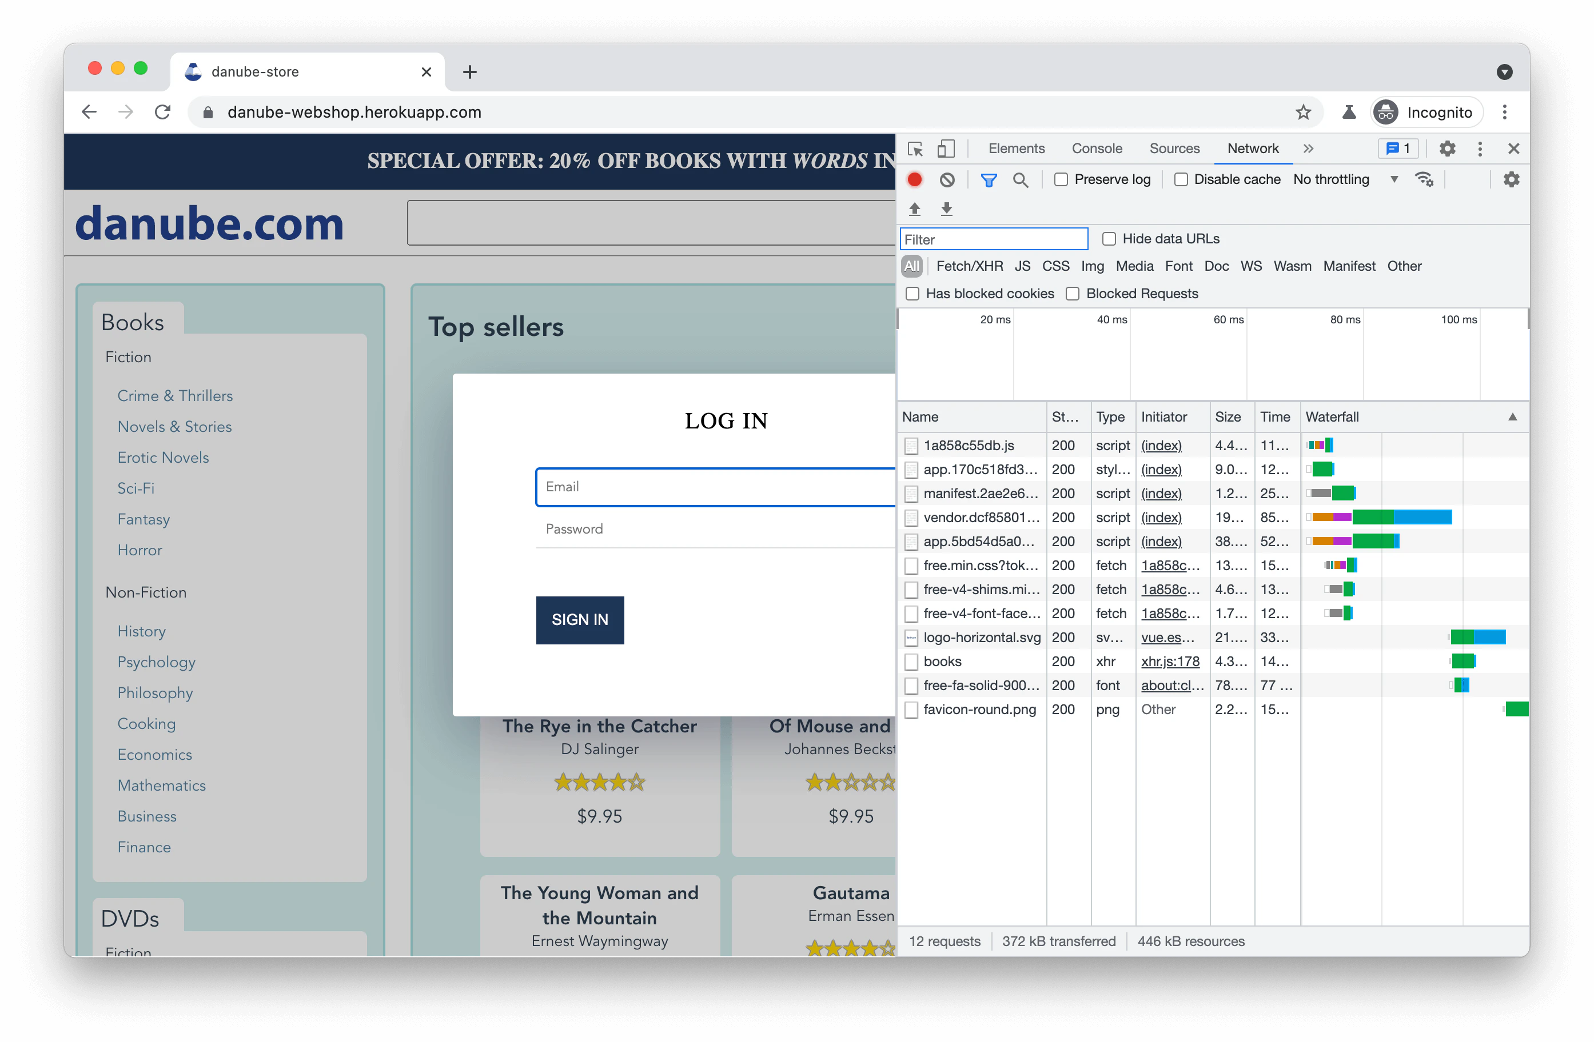This screenshot has width=1594, height=1042.
Task: Export HAR file via download arrow
Action: 946,209
